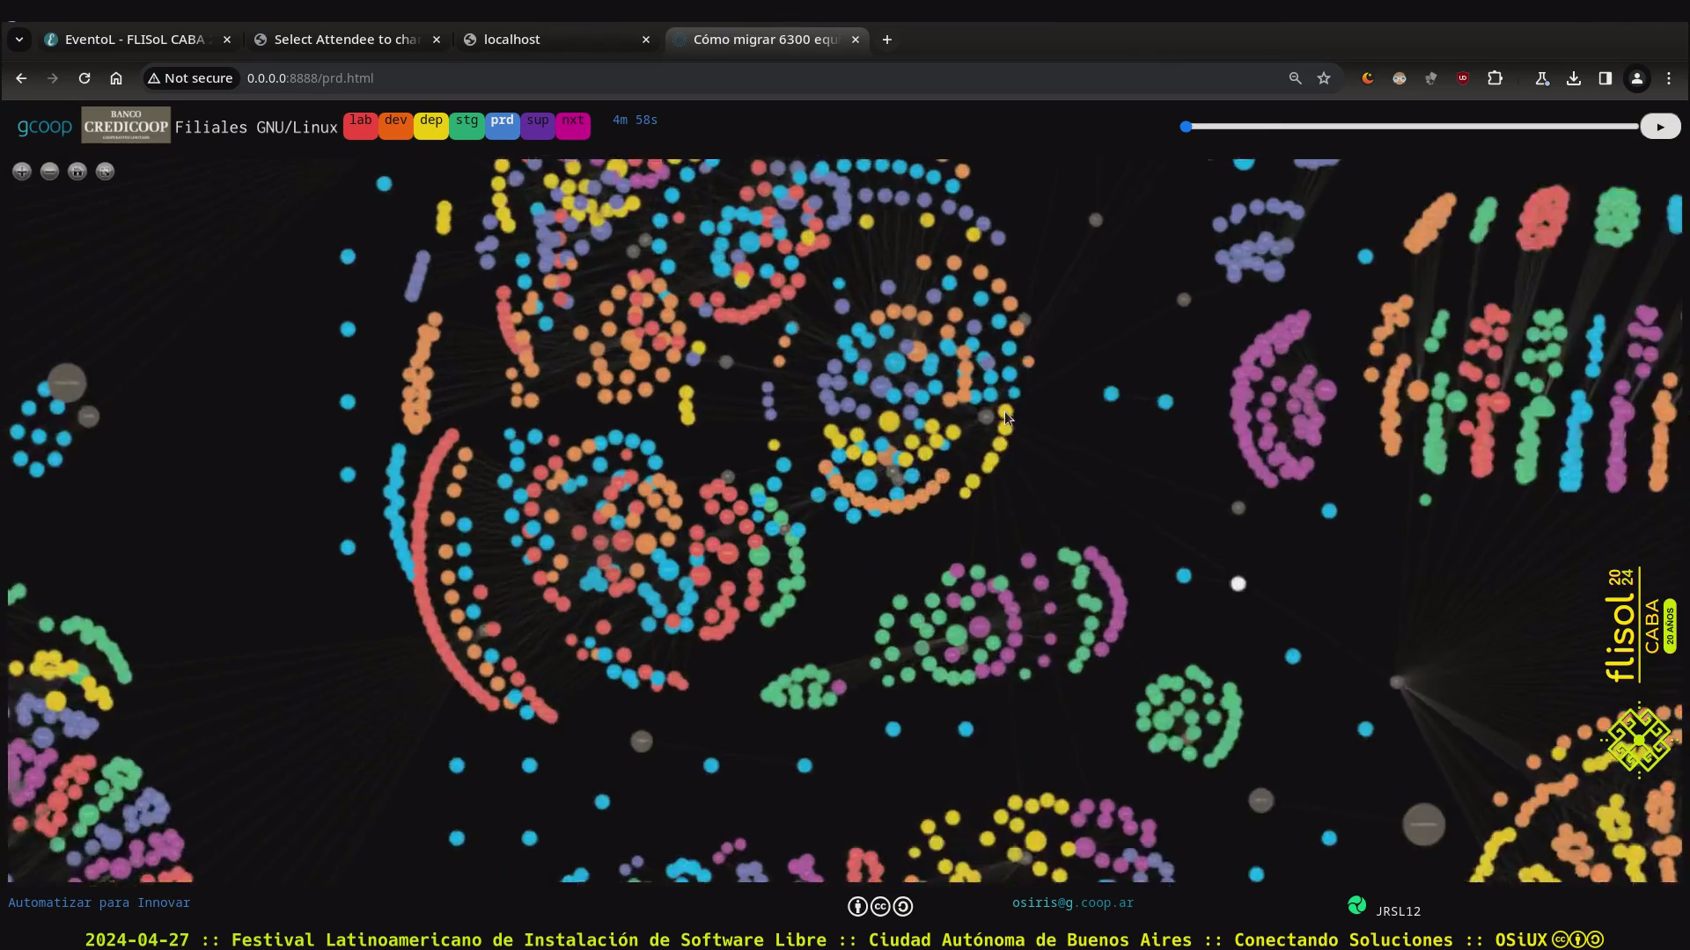1690x950 pixels.
Task: Zoom out of the node graph
Action: pos(50,172)
